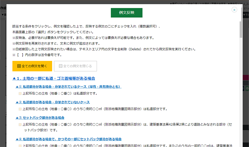Image resolution: width=249 pixels, height=147 pixels.
Task: Check the box for the example under item ④
Action: pos(20,146)
